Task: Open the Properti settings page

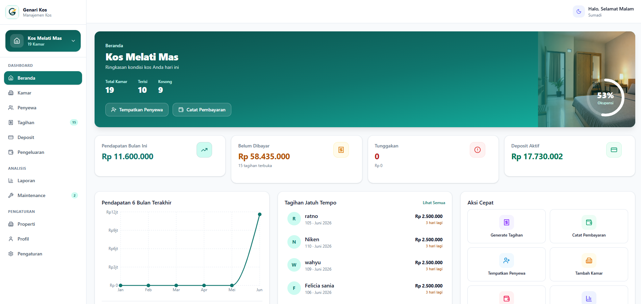Action: (x=43, y=224)
